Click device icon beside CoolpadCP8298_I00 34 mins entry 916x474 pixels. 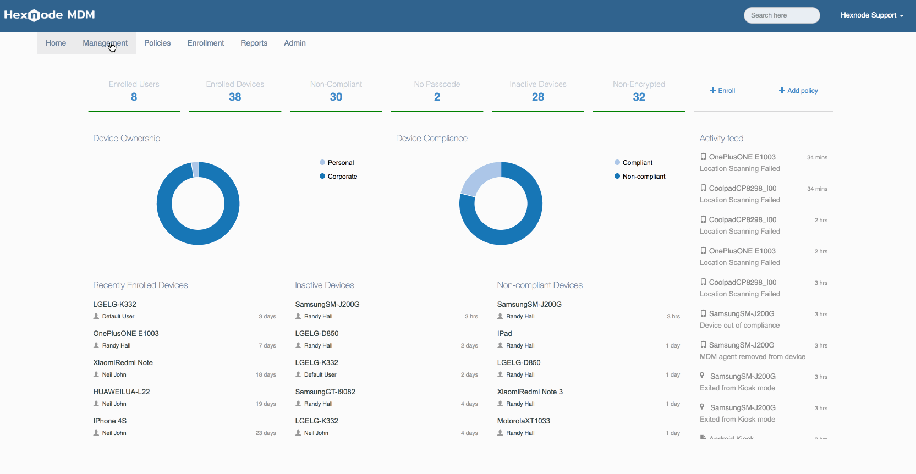(703, 188)
